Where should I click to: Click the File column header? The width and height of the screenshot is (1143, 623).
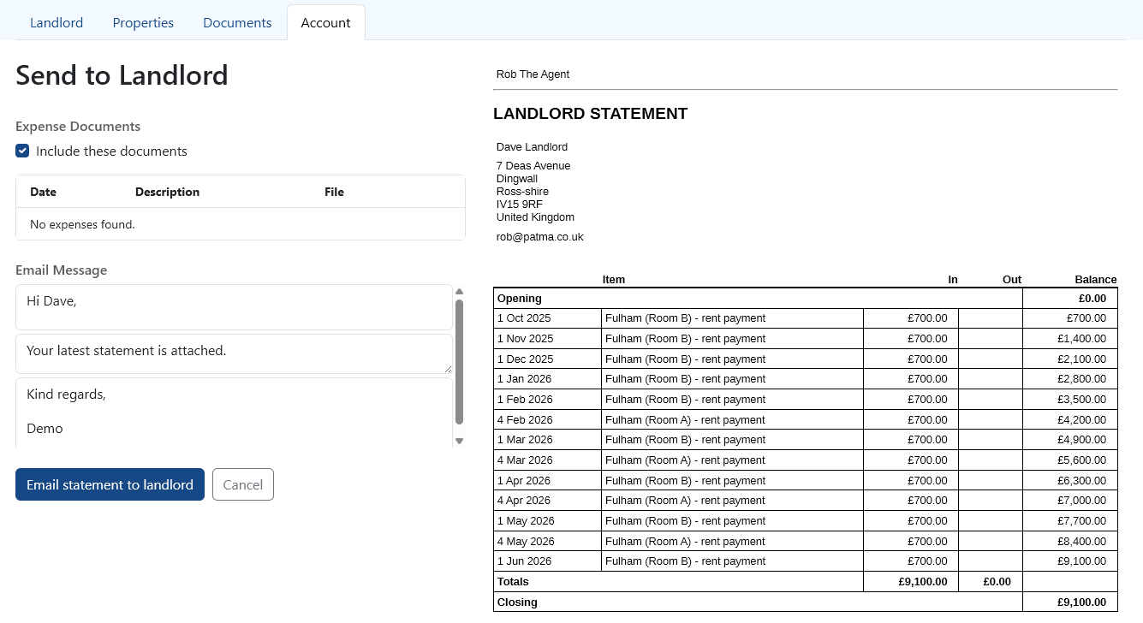click(x=334, y=192)
